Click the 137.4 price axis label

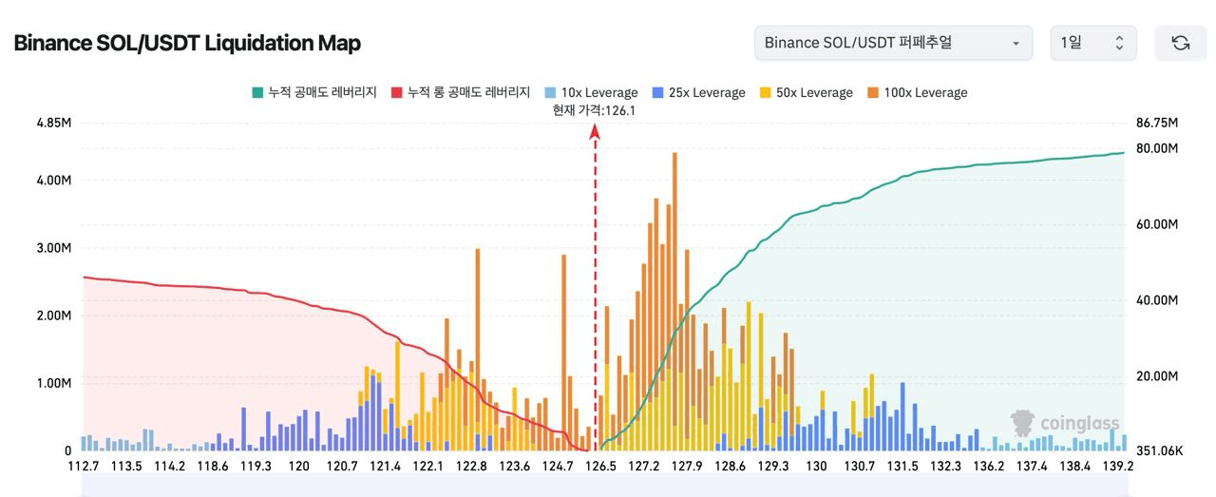(1032, 466)
